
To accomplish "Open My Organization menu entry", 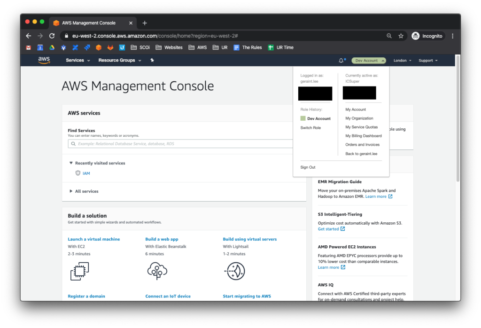I will pos(359,118).
